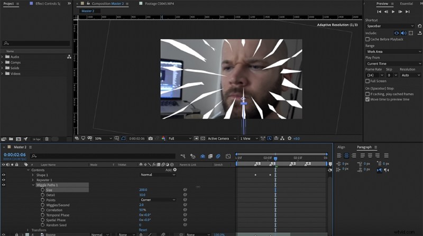Select center text alignment in Paragraph panel
This screenshot has width=423, height=236.
click(x=346, y=156)
